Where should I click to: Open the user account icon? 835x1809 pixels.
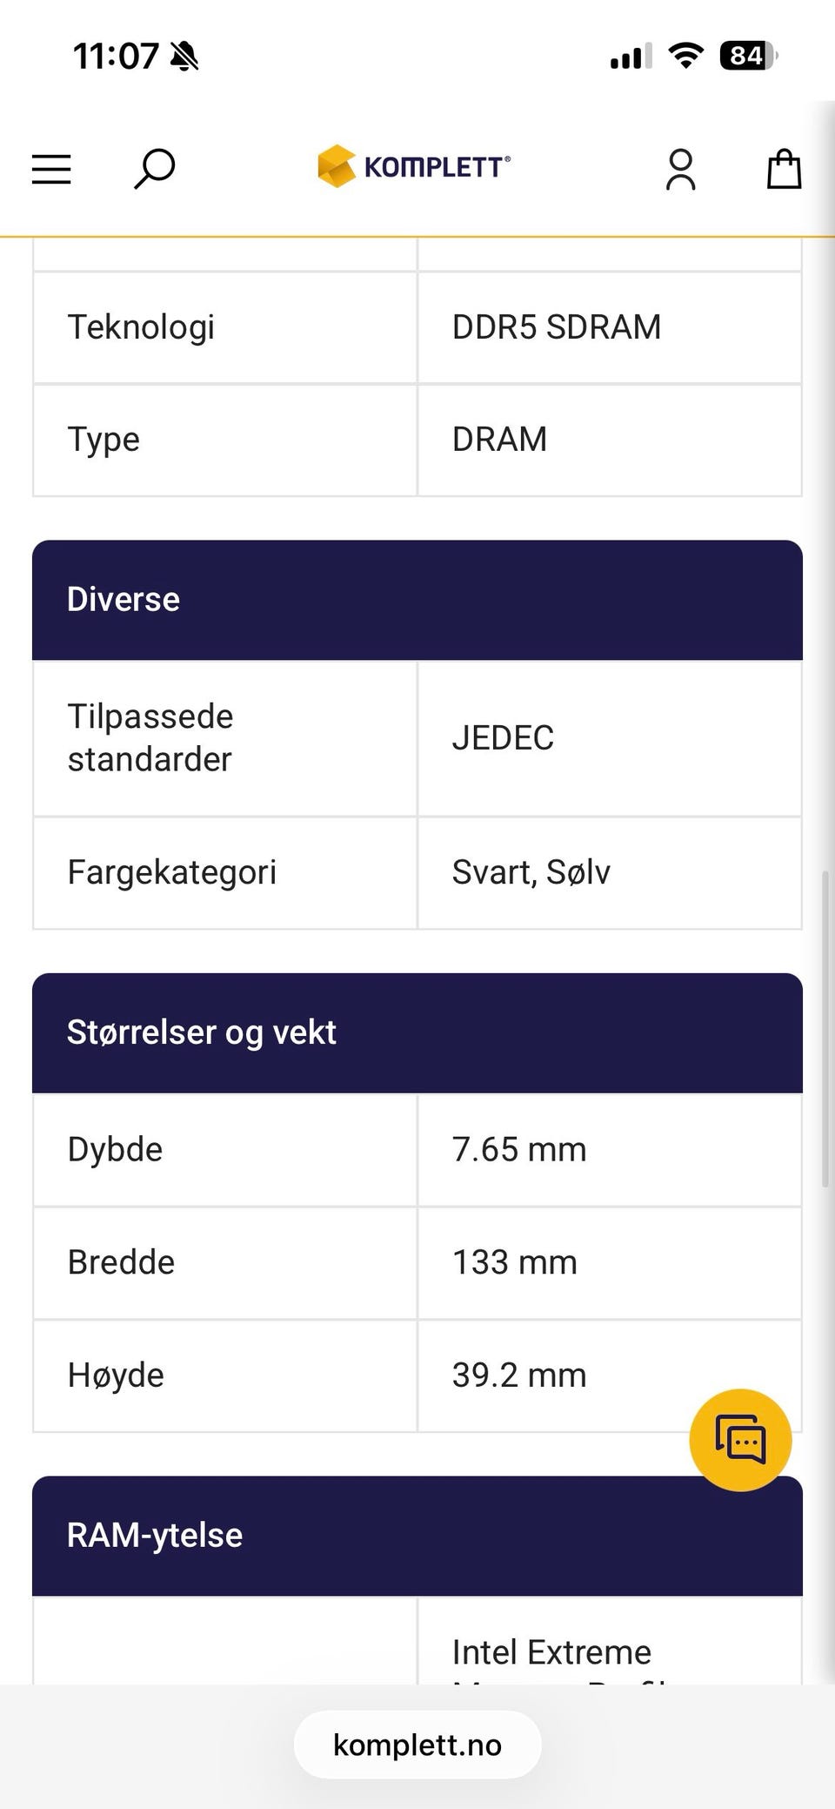(680, 169)
